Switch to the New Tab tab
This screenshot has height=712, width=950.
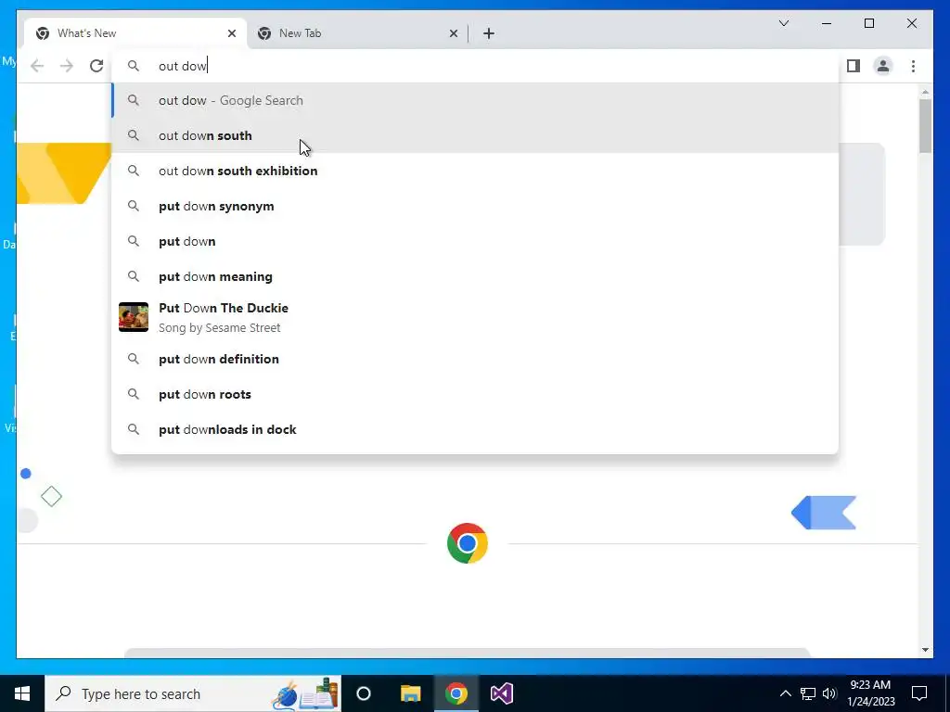tap(357, 33)
